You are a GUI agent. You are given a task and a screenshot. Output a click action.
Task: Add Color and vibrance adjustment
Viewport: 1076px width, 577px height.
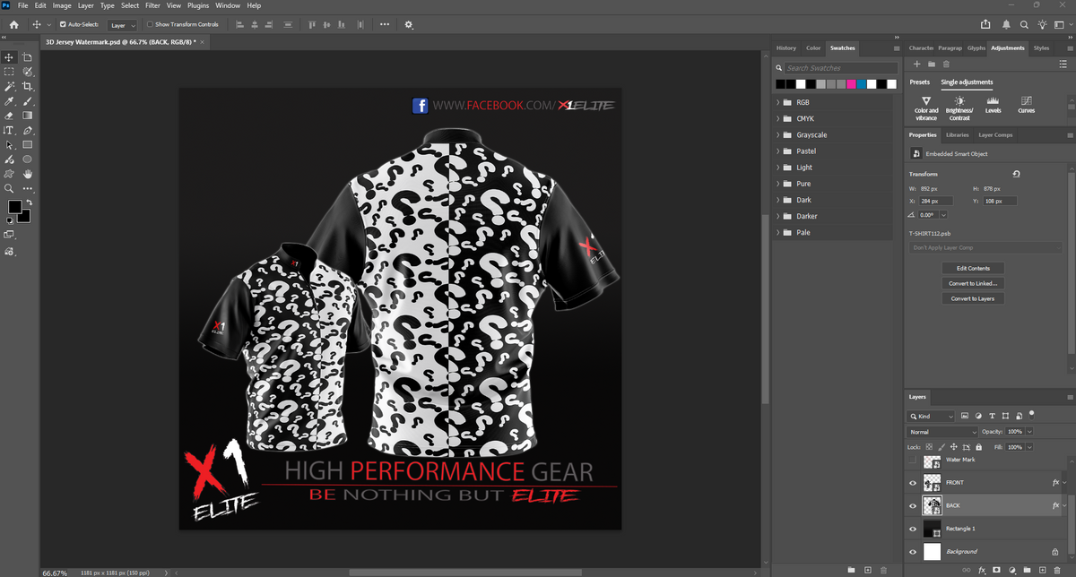[926, 109]
